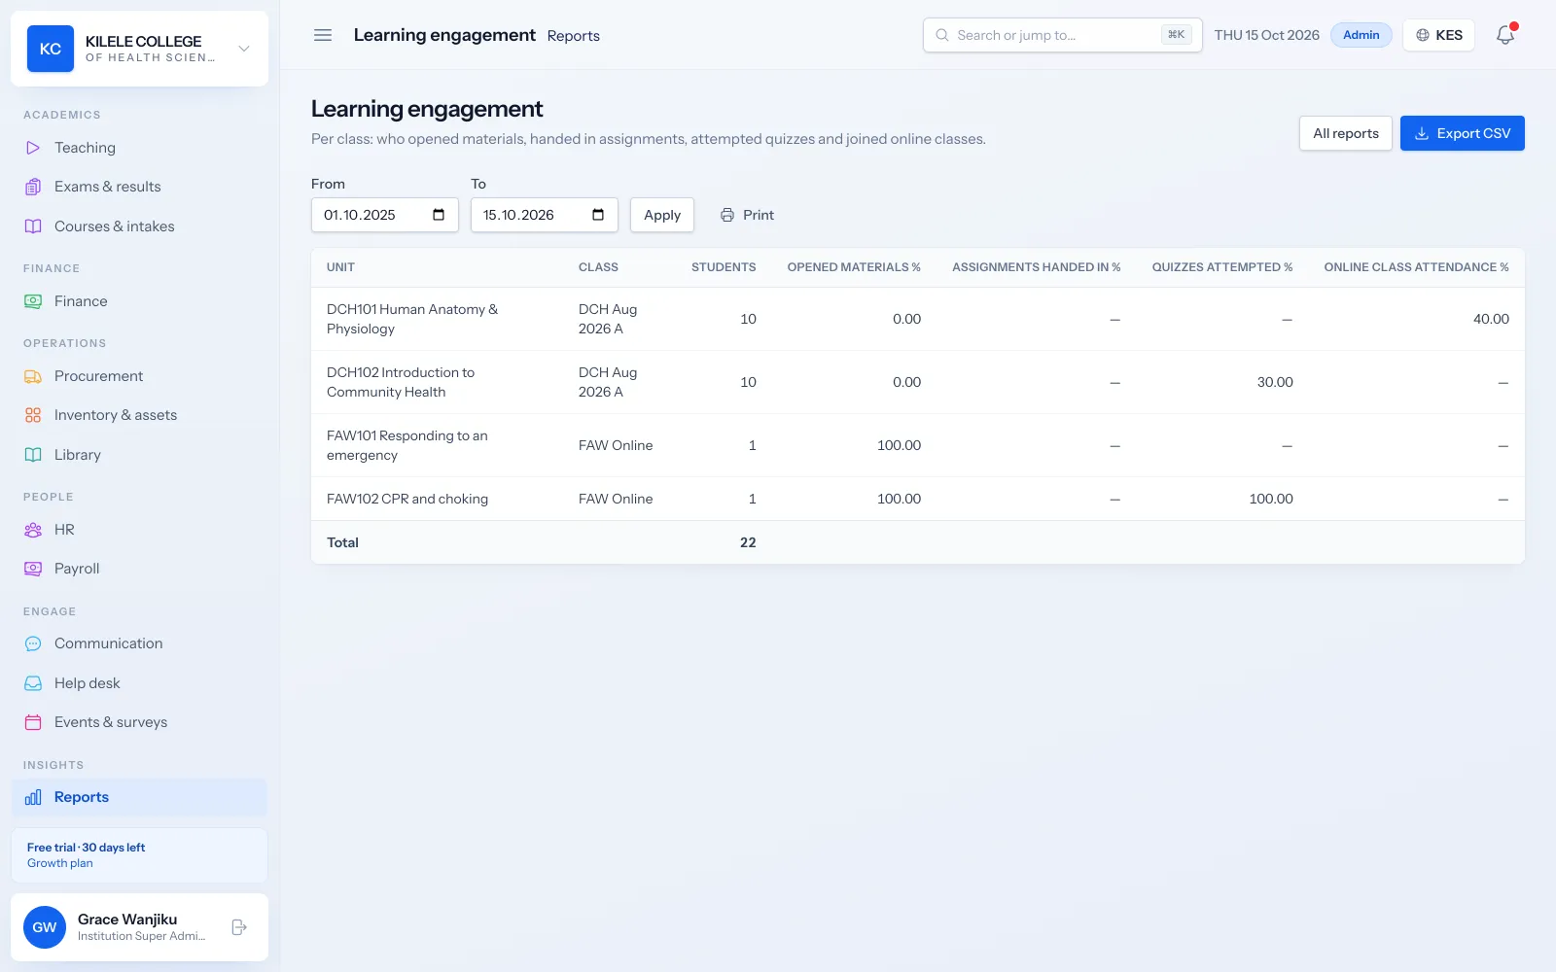
Task: Click the Procurement truck icon
Action: click(33, 376)
